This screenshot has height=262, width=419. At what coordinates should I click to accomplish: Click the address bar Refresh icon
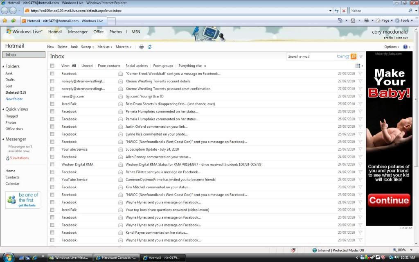(336, 11)
